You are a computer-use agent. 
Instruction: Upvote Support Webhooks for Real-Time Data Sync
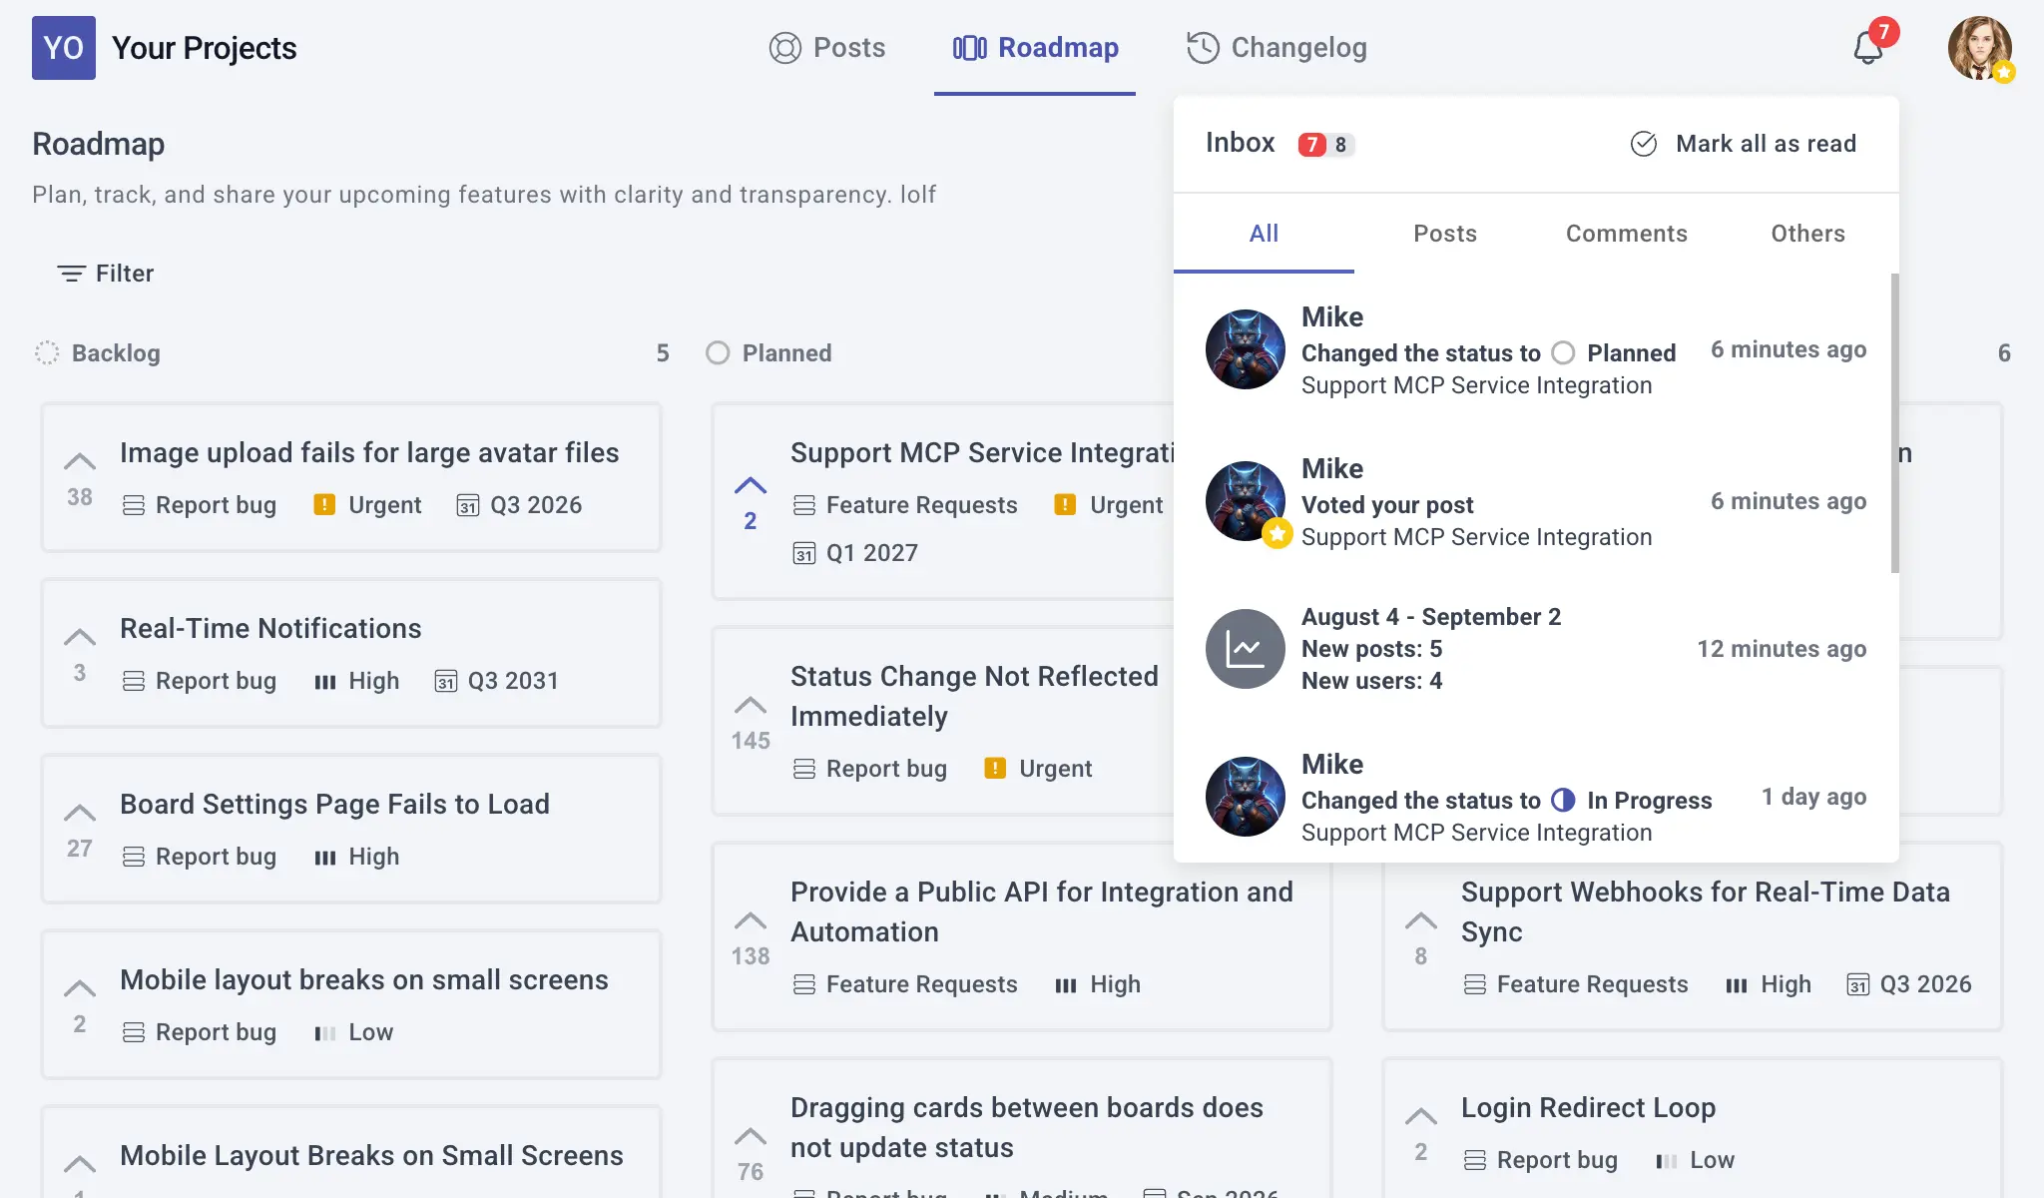(x=1421, y=920)
